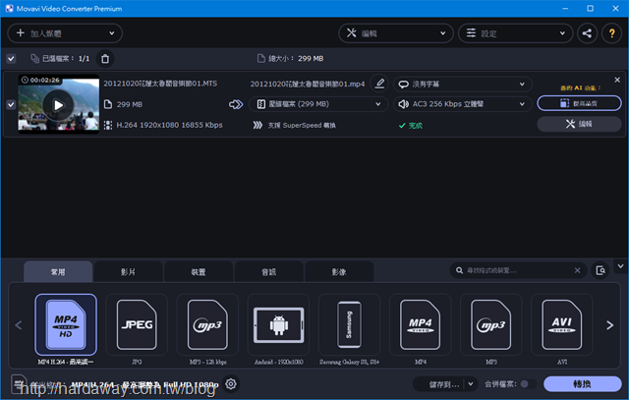Play the video thumbnail preview
Viewport: 629px width, 400px height.
[x=59, y=105]
